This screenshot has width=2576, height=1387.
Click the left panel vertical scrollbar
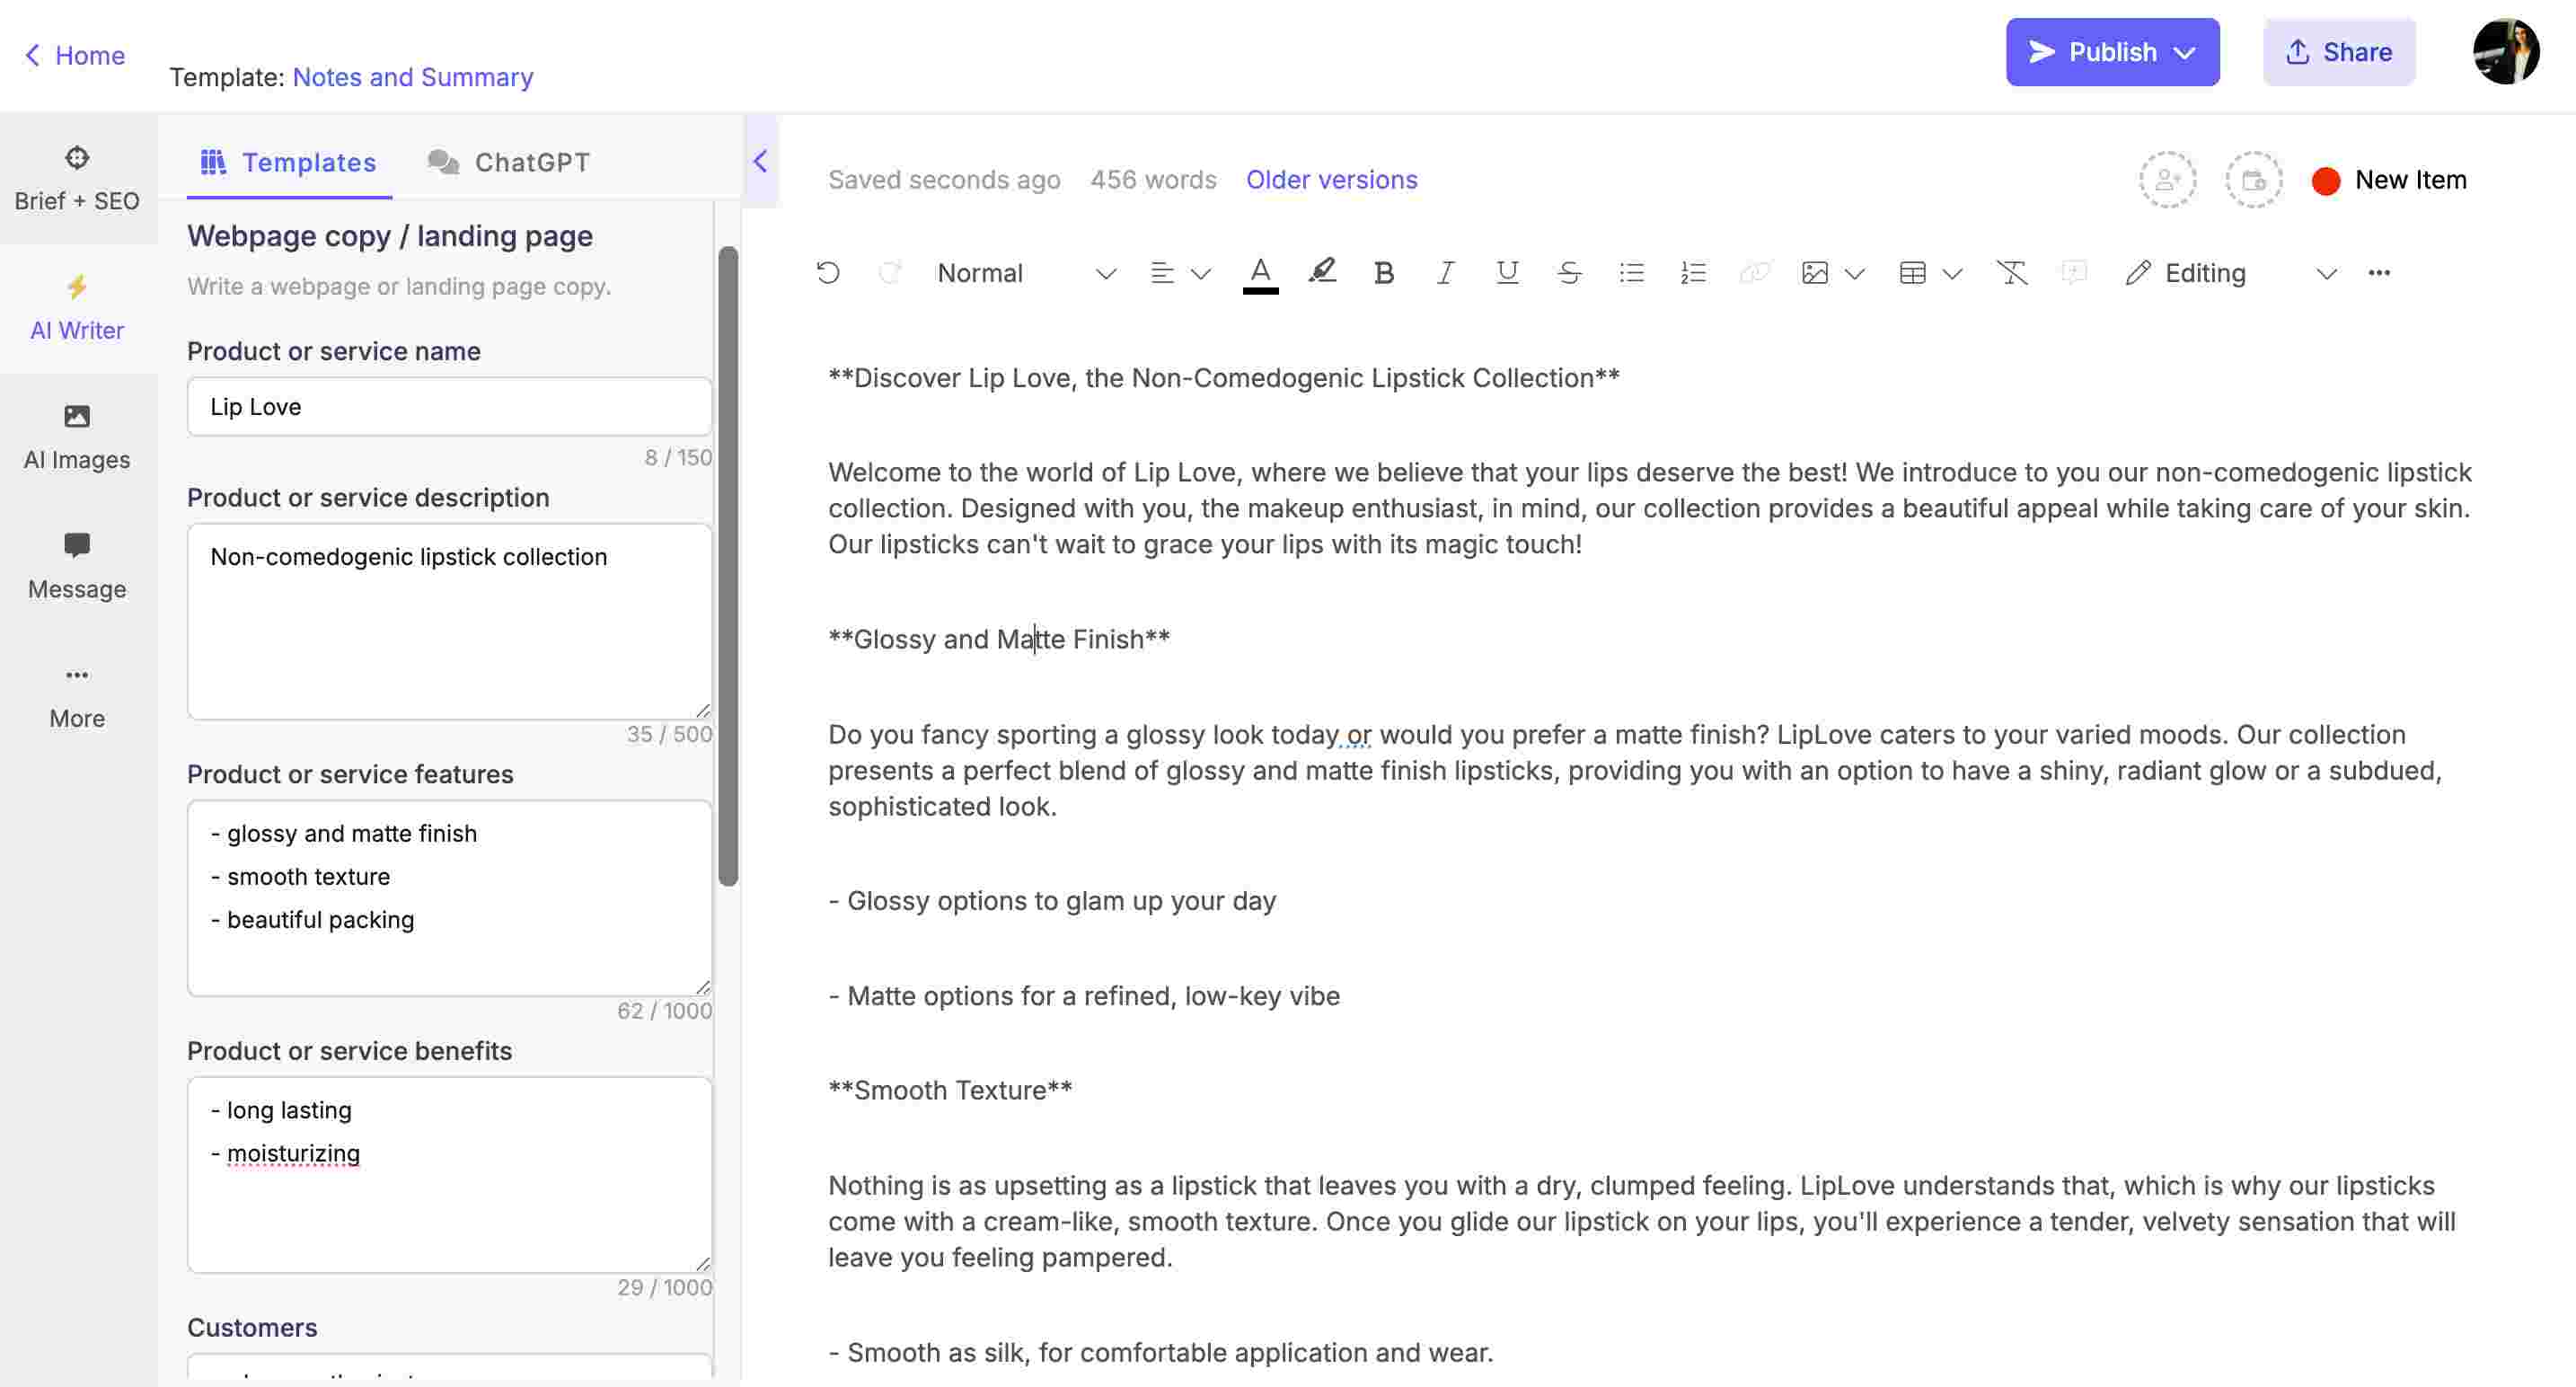[728, 566]
